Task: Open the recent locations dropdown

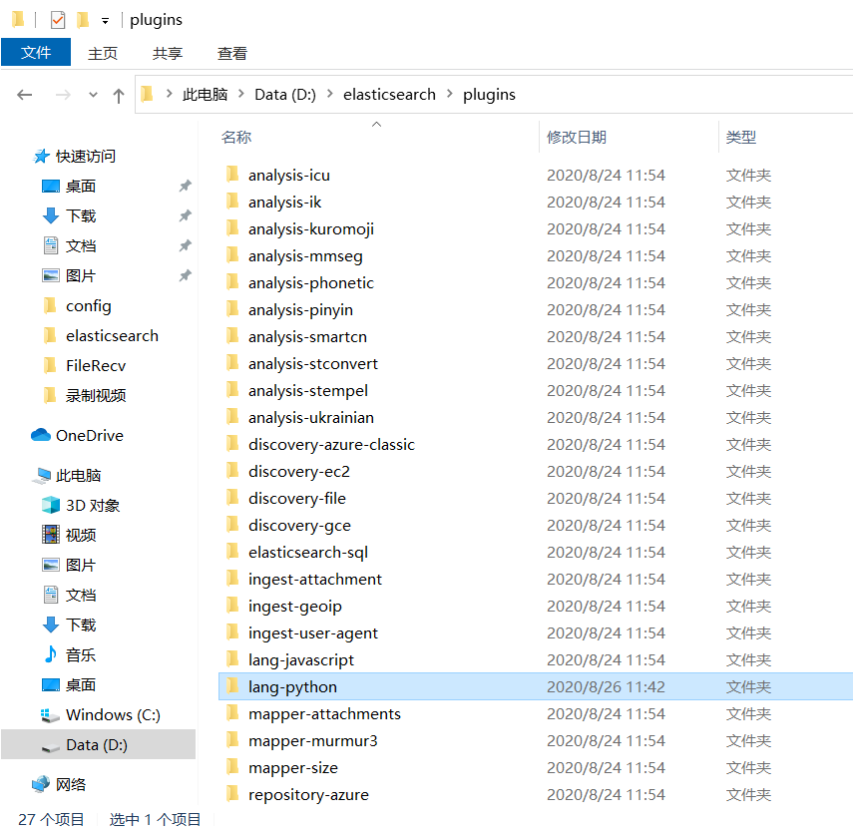Action: [x=93, y=95]
